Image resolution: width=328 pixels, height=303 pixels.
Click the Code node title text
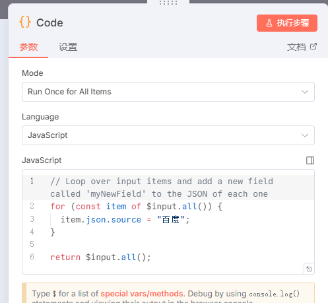[49, 22]
